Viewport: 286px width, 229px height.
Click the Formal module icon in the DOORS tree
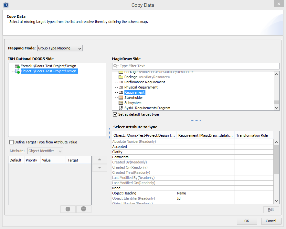tap(17, 66)
